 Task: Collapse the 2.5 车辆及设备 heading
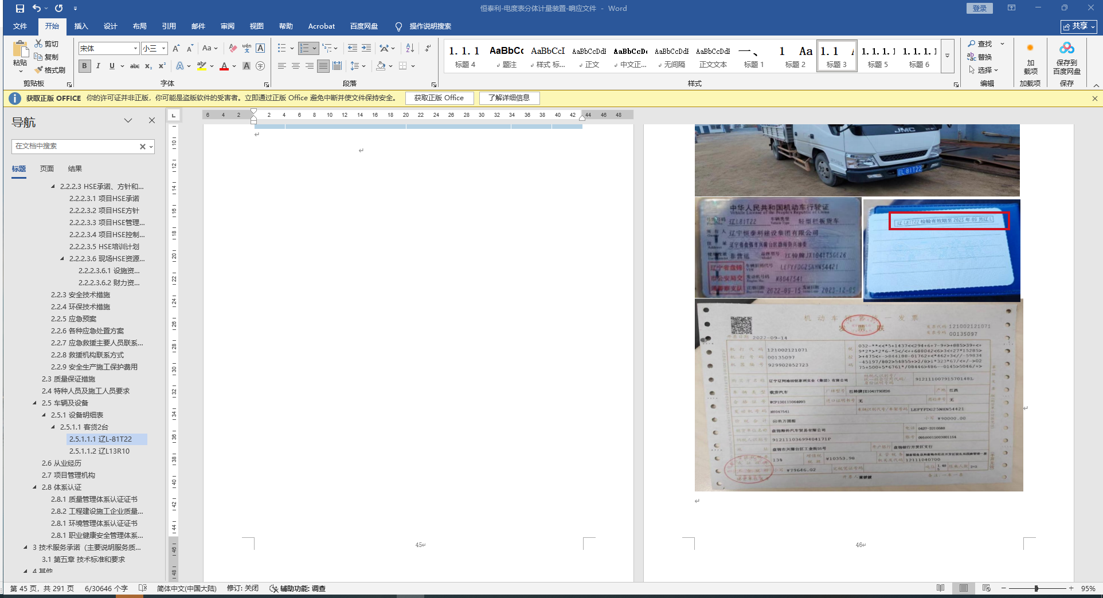35,403
